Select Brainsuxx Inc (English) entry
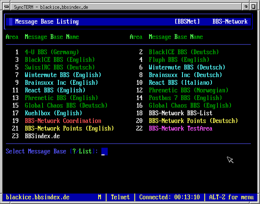Screen dimensions: 260x204 pyautogui.click(x=61, y=83)
